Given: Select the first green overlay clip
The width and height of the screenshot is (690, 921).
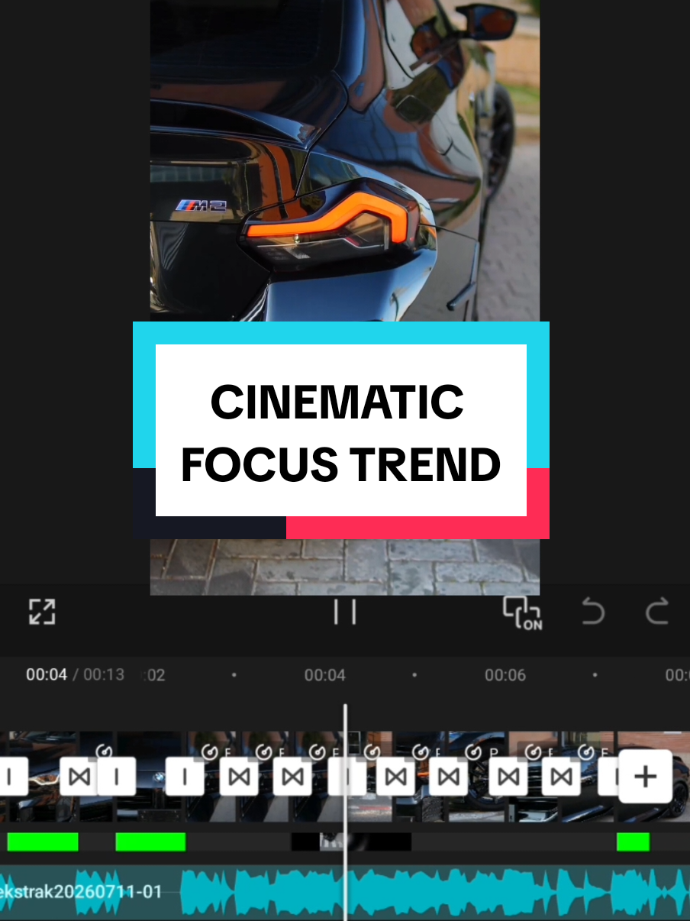Looking at the screenshot, I should click(x=42, y=842).
